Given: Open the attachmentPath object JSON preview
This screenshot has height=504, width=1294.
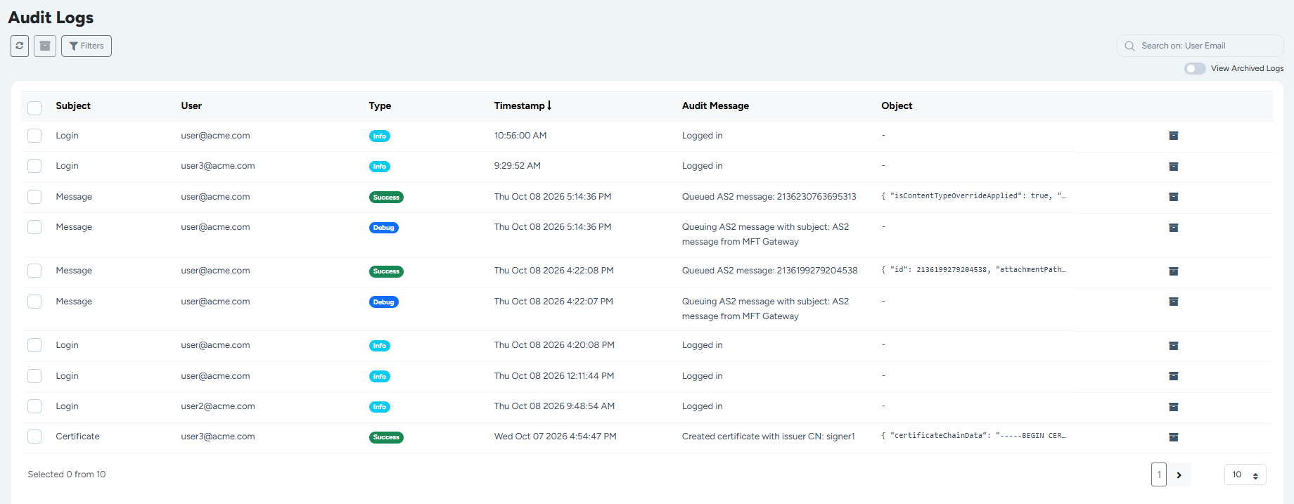Looking at the screenshot, I should tap(974, 270).
